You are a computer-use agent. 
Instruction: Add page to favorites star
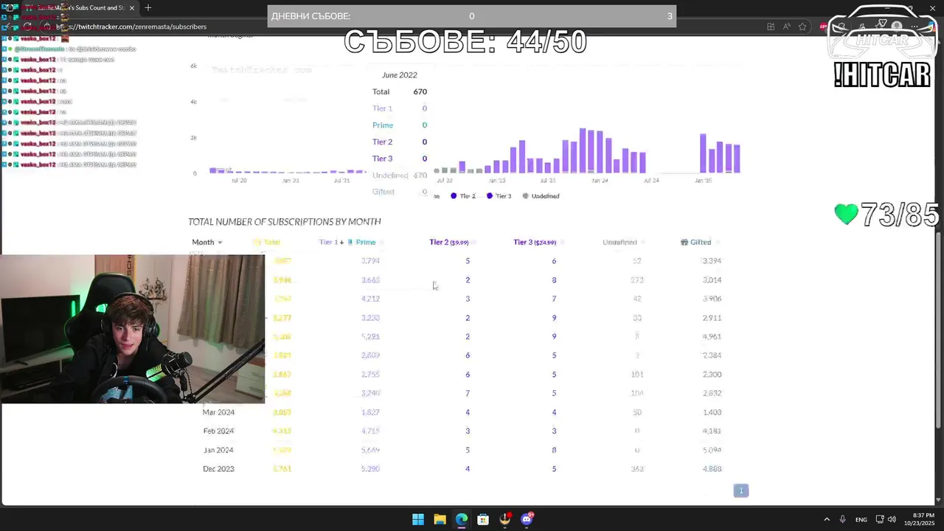tap(802, 27)
